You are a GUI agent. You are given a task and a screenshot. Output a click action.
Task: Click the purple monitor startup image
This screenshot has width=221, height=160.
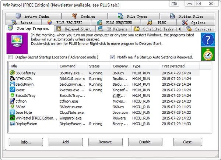click(17, 43)
